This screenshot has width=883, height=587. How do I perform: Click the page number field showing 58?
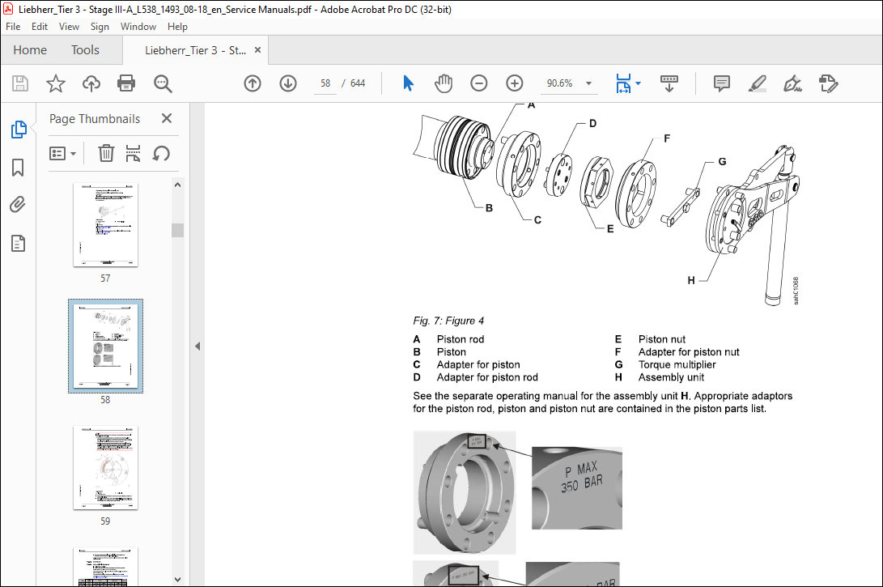tap(325, 83)
